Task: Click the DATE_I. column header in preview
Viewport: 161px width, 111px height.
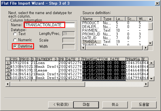Action: tap(74, 59)
